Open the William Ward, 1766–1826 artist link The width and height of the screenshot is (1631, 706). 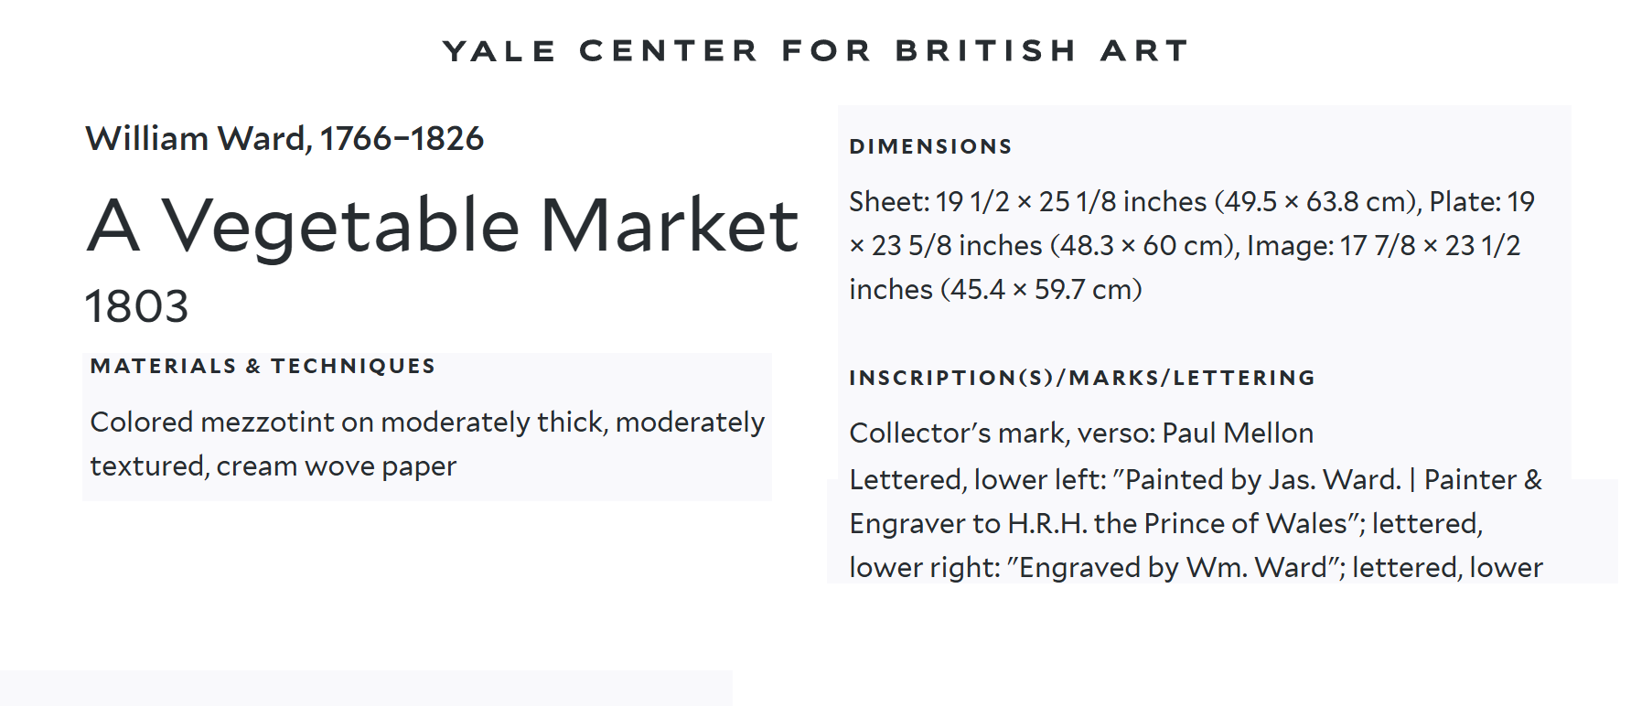[284, 138]
